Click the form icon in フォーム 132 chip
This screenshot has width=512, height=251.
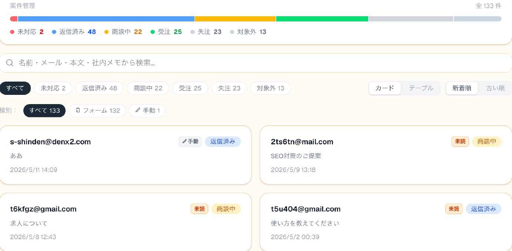click(78, 110)
